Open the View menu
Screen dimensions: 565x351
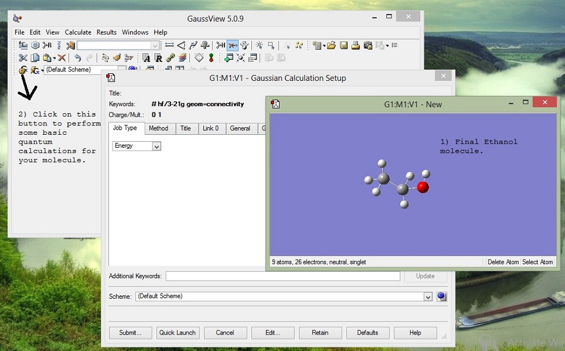[52, 32]
